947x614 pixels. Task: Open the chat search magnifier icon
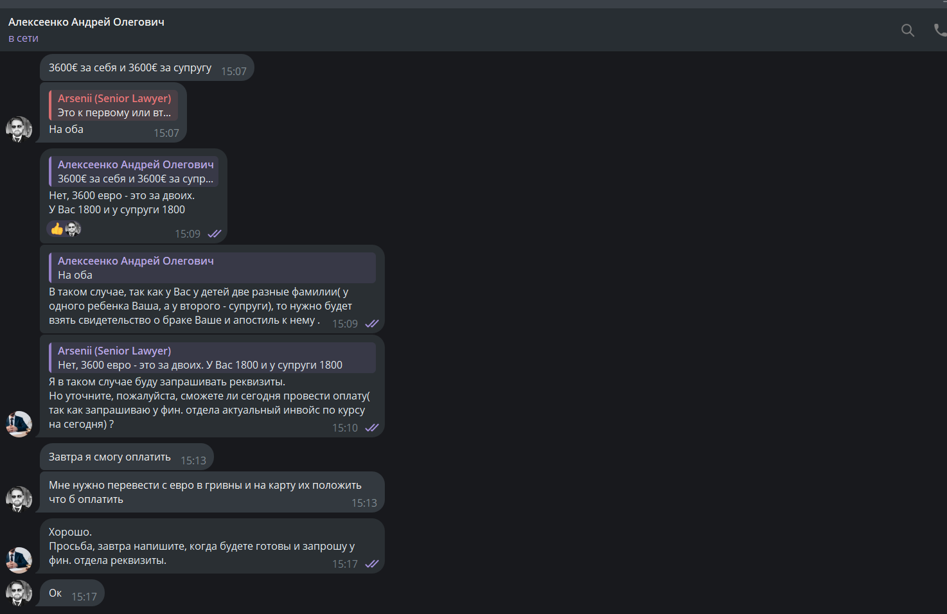click(x=907, y=30)
